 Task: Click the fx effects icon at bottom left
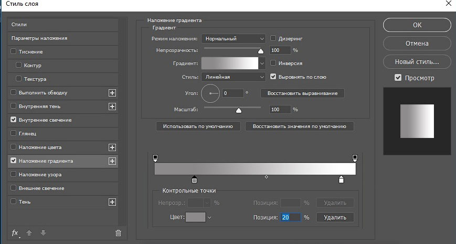15,232
